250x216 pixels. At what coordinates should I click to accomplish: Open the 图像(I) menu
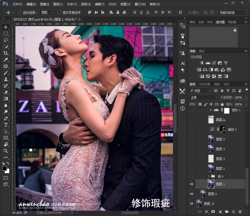45,4
